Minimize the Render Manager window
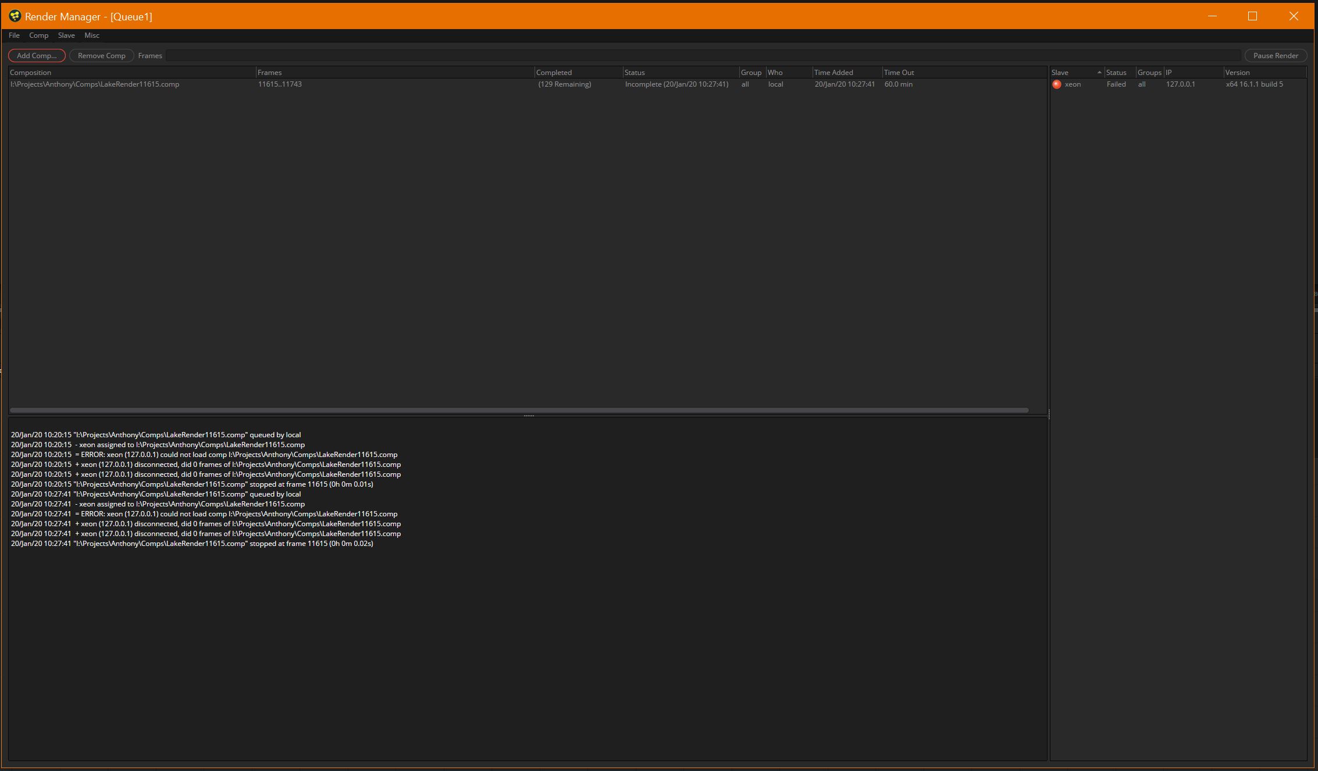This screenshot has width=1318, height=771. [1213, 16]
